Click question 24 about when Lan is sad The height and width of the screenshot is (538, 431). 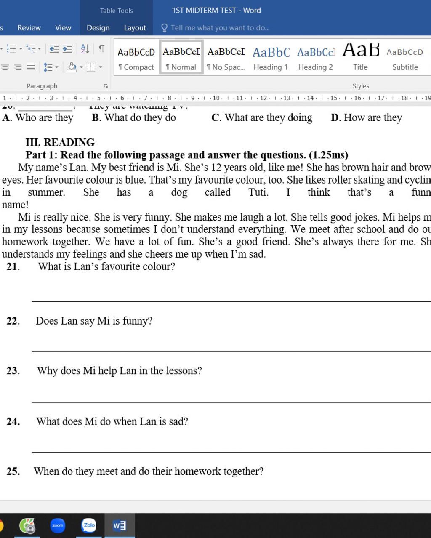pos(112,421)
